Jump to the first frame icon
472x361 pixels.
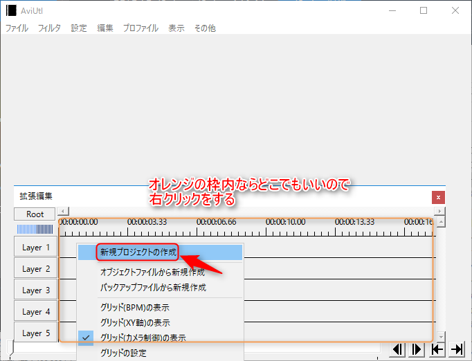tap(437, 349)
